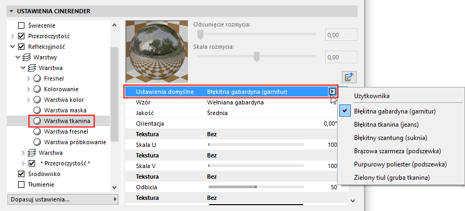Click the Tekstura row below Odbicia
The height and width of the screenshot is (211, 465).
click(236, 198)
